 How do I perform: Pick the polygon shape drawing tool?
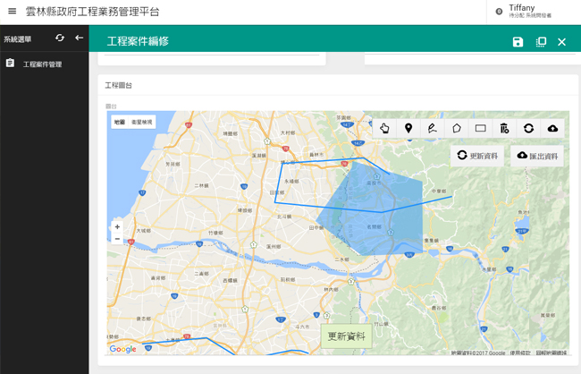457,128
